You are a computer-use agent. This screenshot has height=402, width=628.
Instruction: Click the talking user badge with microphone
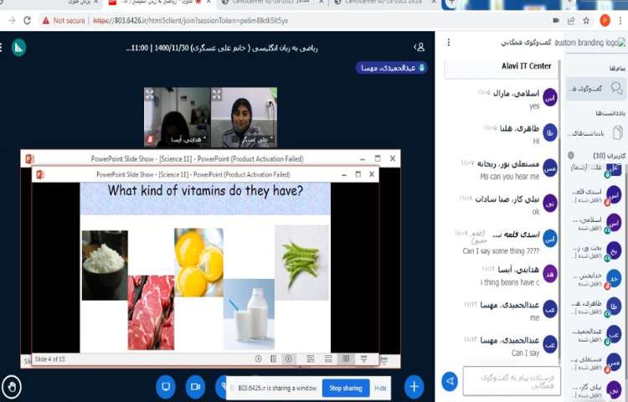pos(391,68)
